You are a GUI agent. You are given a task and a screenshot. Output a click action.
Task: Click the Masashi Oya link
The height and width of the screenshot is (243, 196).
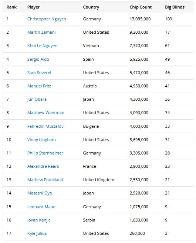tap(40, 193)
